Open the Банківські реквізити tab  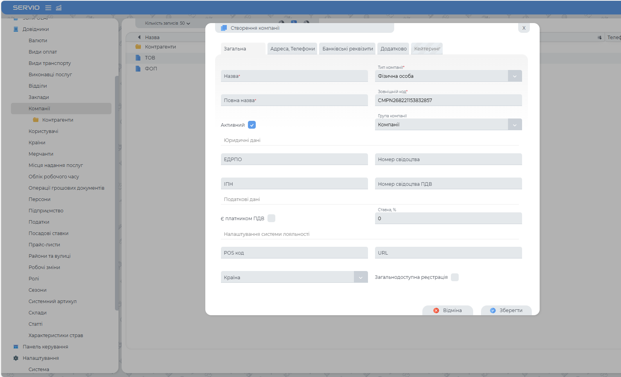click(348, 49)
